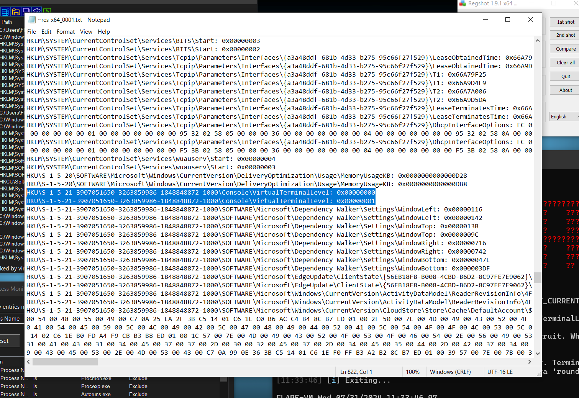
Task: Toggle the registry activity filter icon in Procmon
Action: pos(5,11)
